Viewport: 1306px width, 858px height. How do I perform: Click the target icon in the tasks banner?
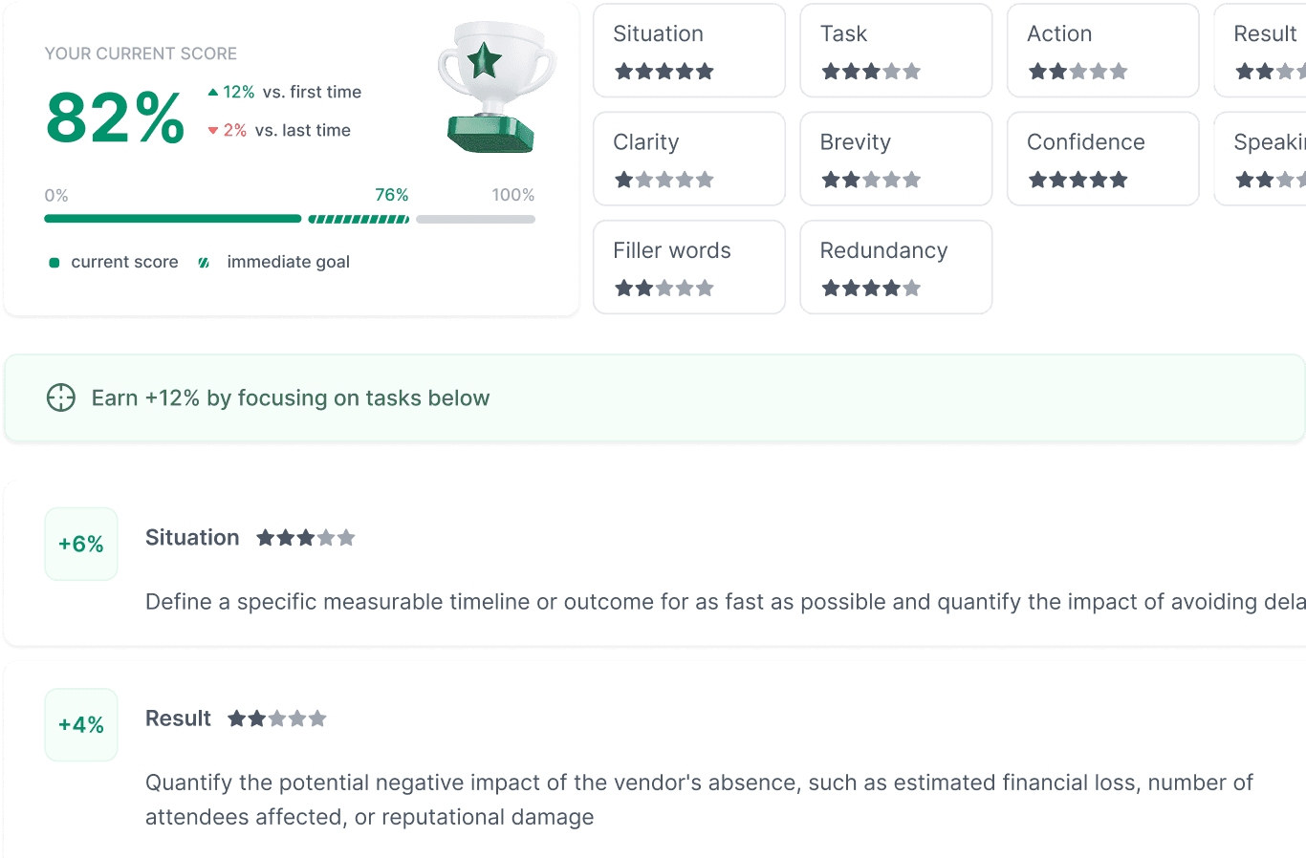(60, 397)
